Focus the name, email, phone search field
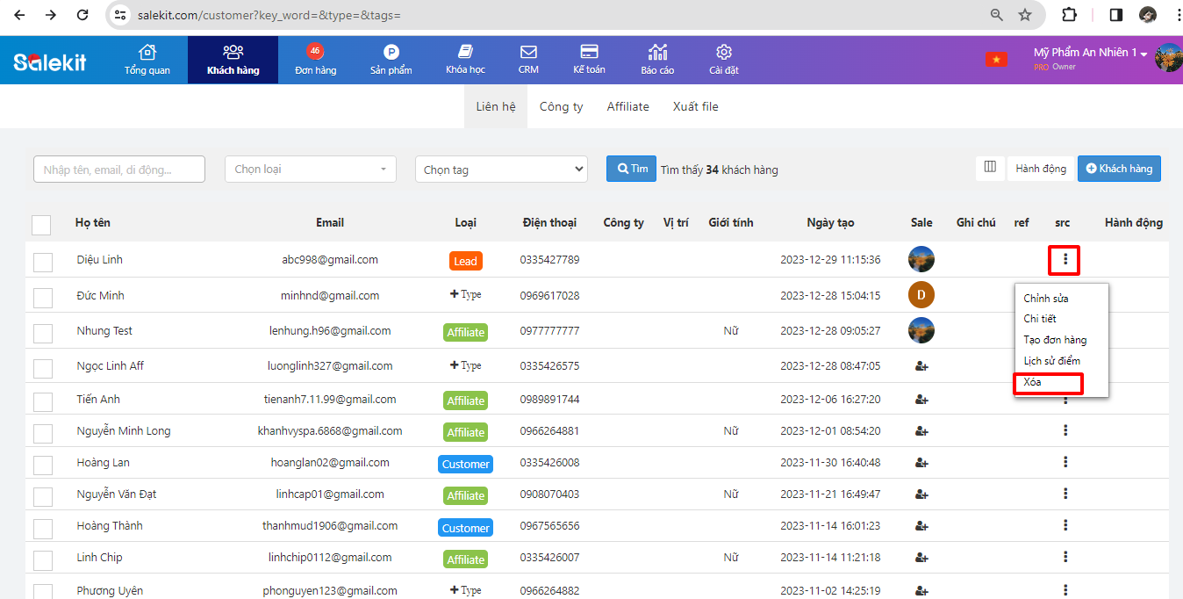This screenshot has width=1183, height=599. coord(119,170)
